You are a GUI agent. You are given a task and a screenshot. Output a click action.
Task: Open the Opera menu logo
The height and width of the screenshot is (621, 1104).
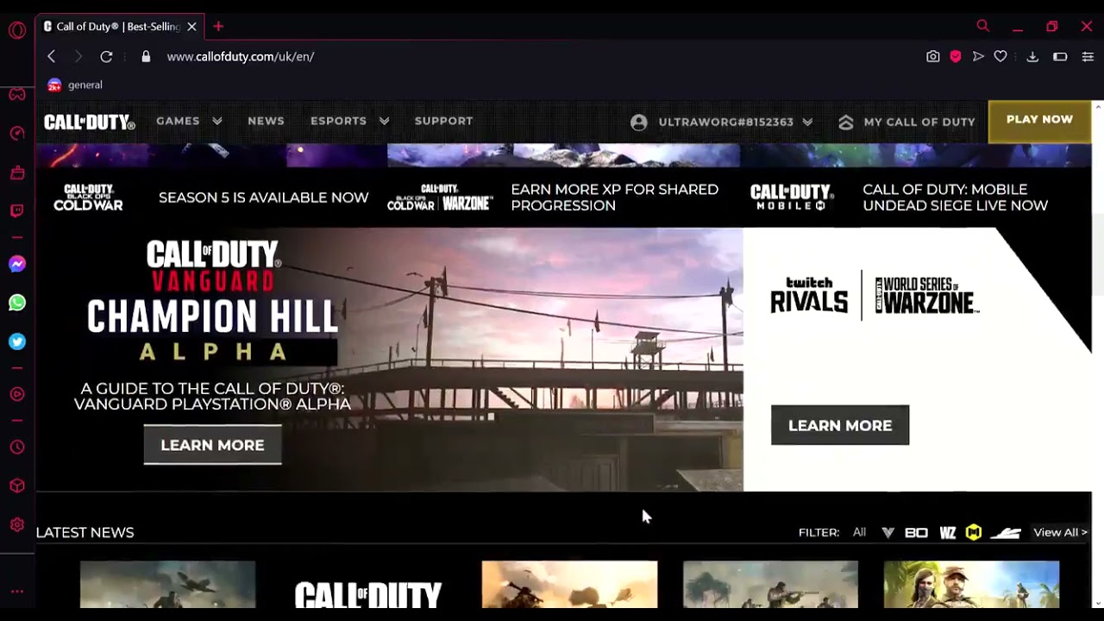click(17, 30)
